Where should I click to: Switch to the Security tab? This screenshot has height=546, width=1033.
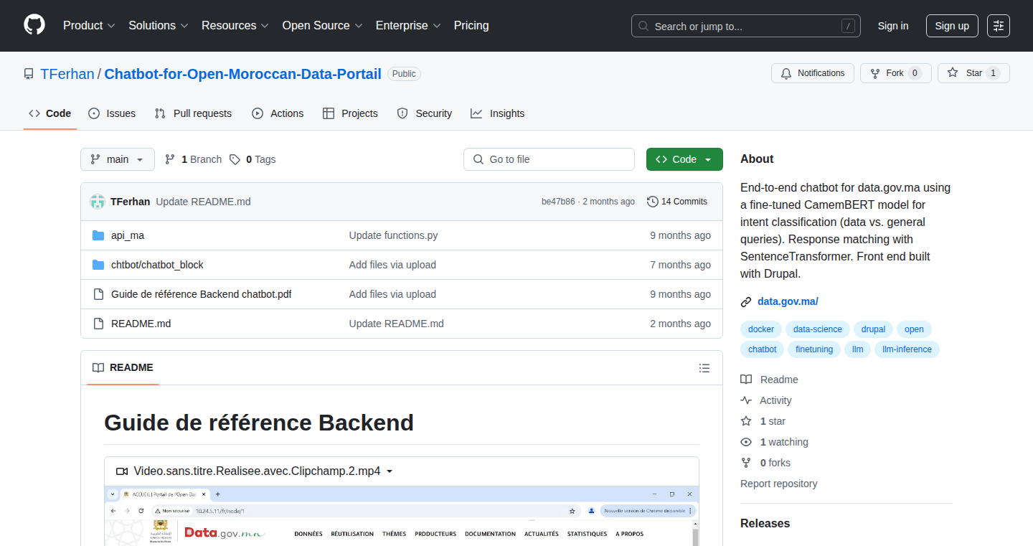pos(424,113)
